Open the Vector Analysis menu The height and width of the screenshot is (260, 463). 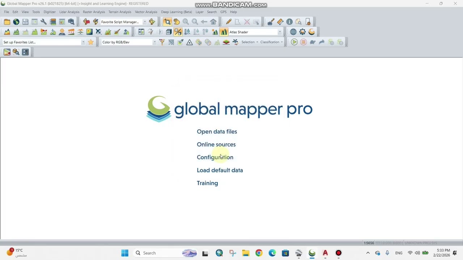[x=146, y=12]
